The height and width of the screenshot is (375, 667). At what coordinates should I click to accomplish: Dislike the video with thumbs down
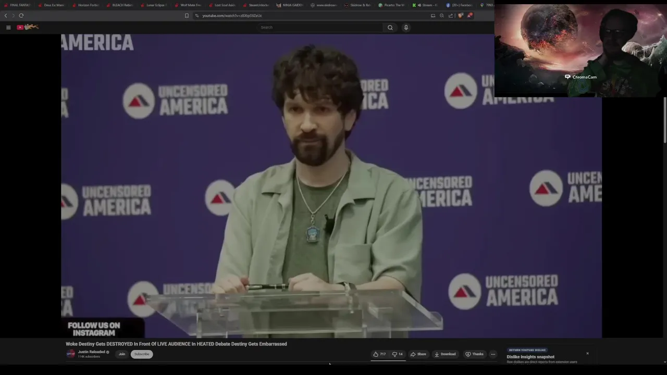(x=398, y=354)
